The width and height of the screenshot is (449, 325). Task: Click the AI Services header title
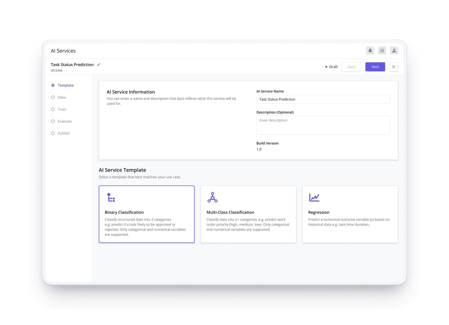pos(63,51)
